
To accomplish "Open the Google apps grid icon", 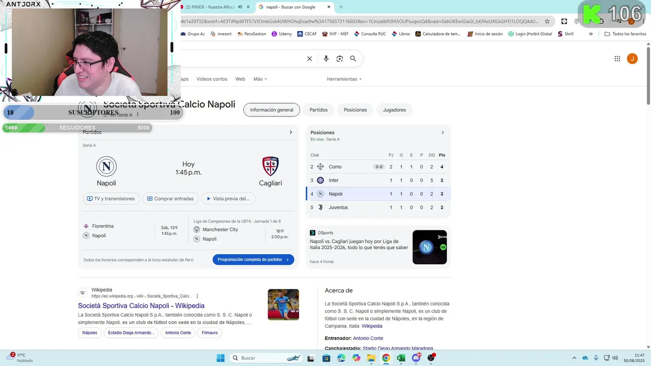I will (617, 58).
